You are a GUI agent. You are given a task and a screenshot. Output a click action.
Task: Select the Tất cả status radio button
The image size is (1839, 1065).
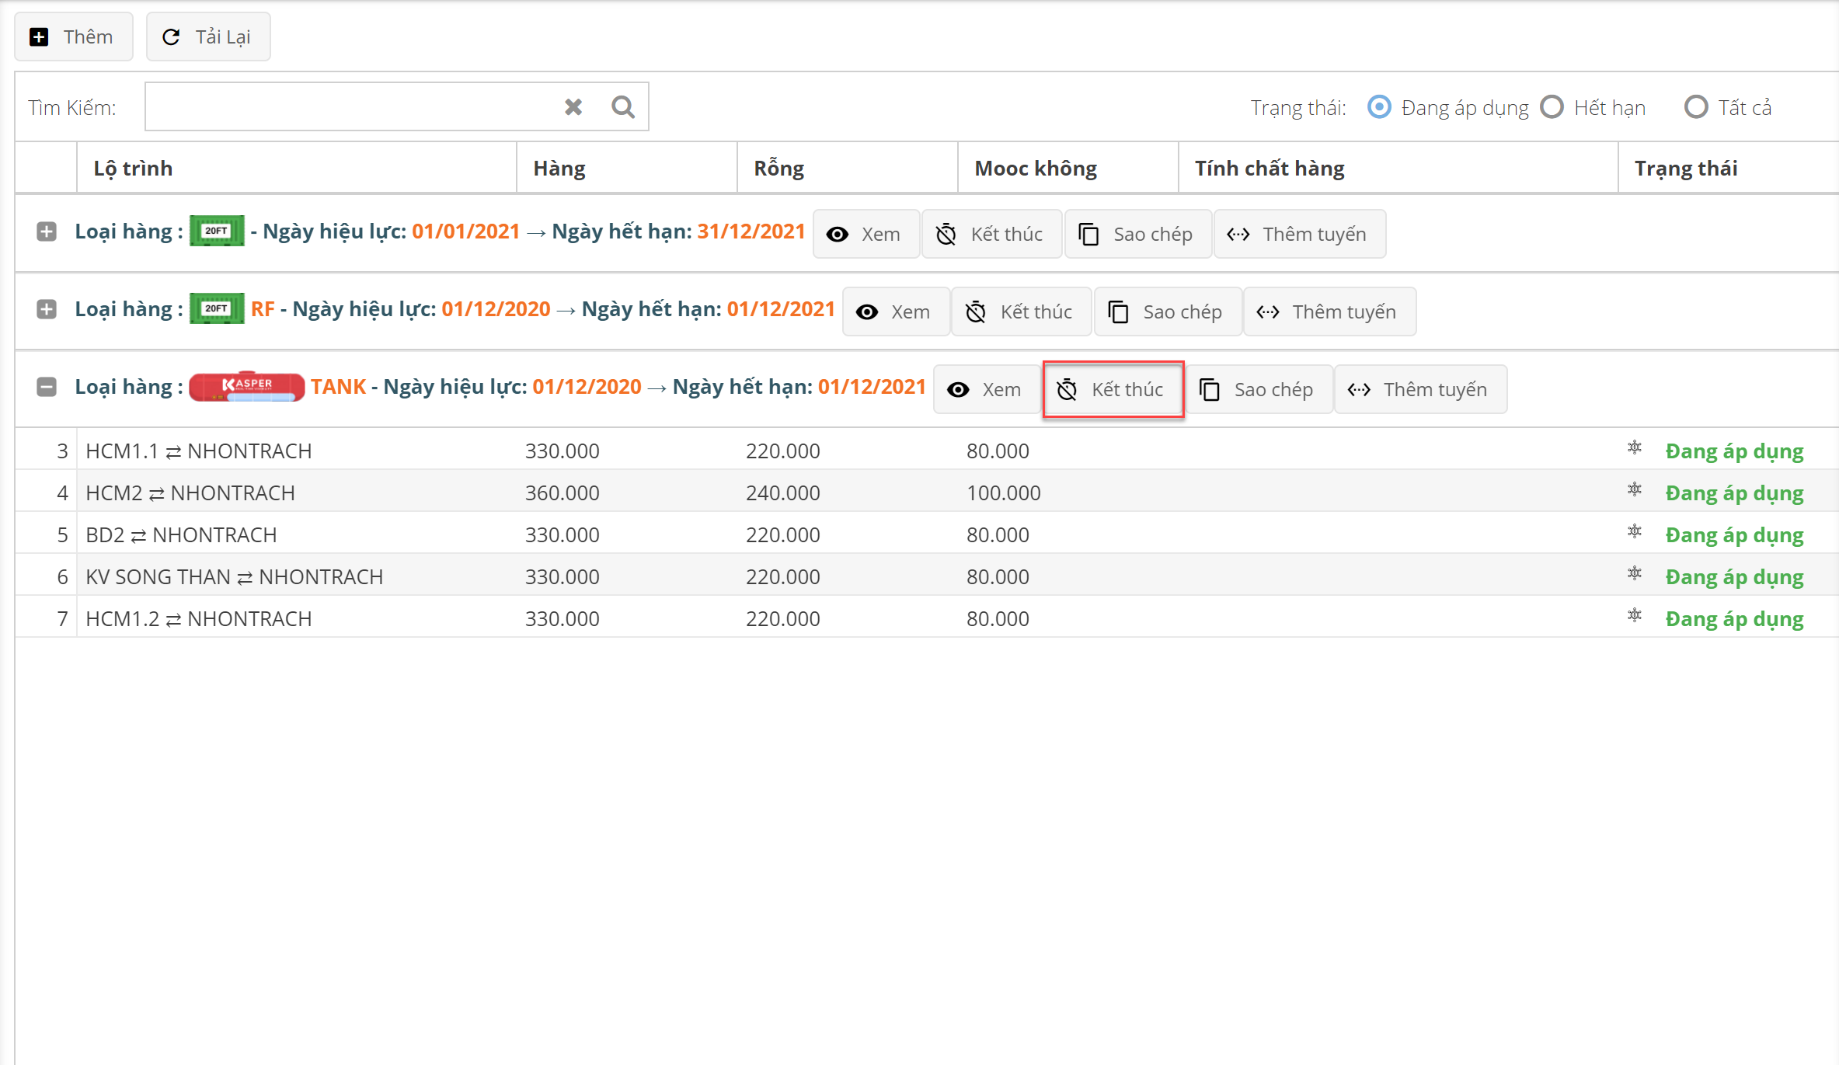(x=1696, y=107)
